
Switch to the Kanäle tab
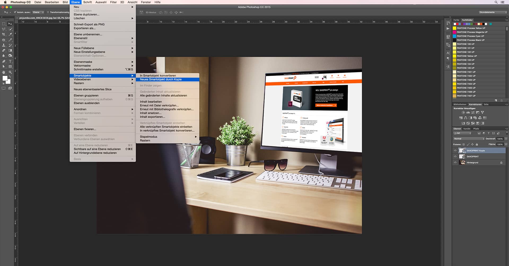(x=467, y=129)
